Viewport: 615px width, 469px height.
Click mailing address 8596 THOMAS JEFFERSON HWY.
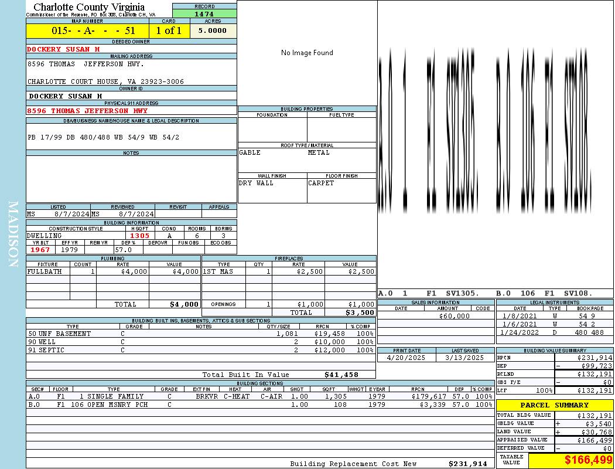pos(86,63)
